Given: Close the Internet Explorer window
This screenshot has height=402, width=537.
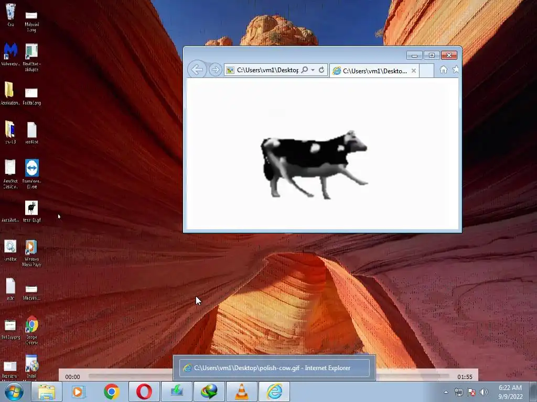Looking at the screenshot, I should point(449,55).
